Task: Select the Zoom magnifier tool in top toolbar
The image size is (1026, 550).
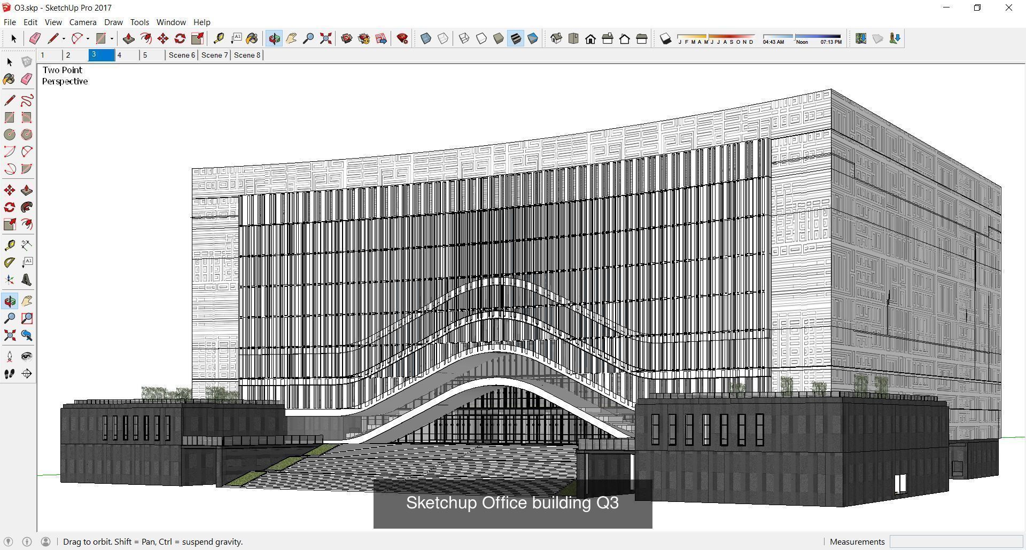Action: (x=308, y=38)
